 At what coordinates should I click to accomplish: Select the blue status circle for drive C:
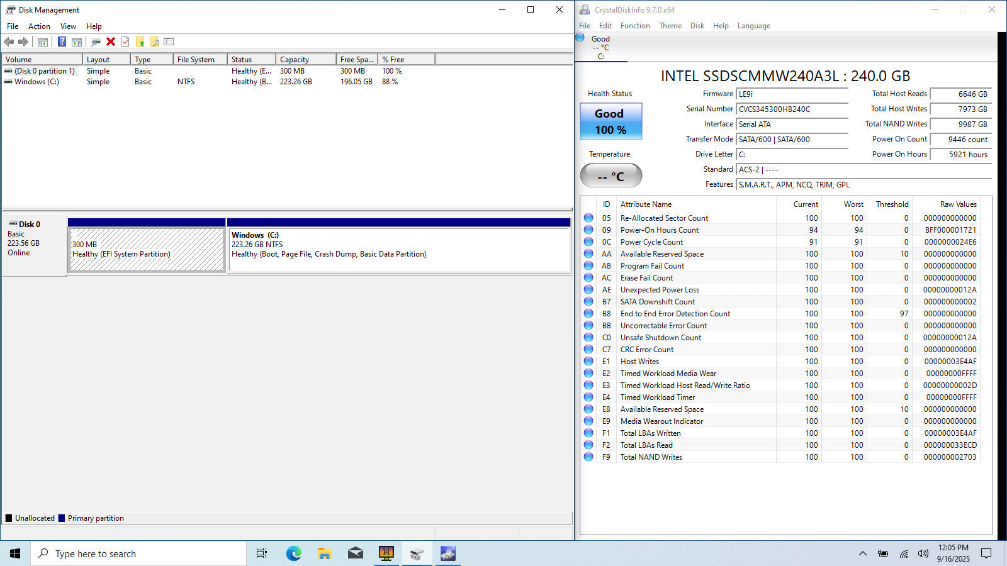(x=580, y=38)
